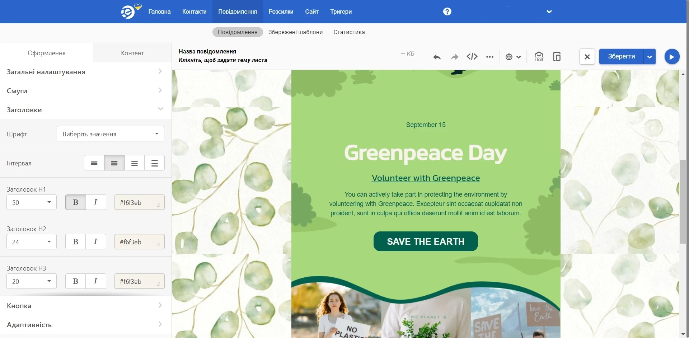This screenshot has width=689, height=338.
Task: Send a test email via TEST icon
Action: [x=539, y=56]
